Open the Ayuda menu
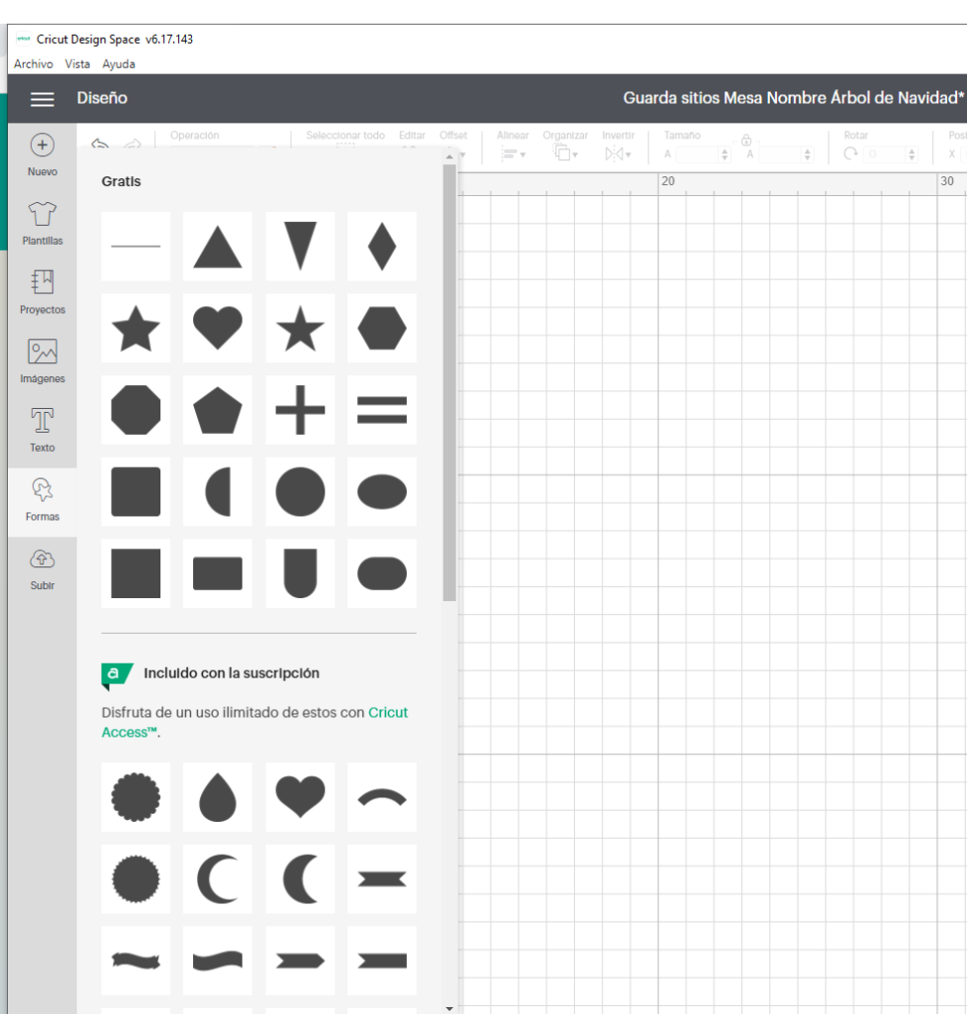967x1014 pixels. coord(119,64)
